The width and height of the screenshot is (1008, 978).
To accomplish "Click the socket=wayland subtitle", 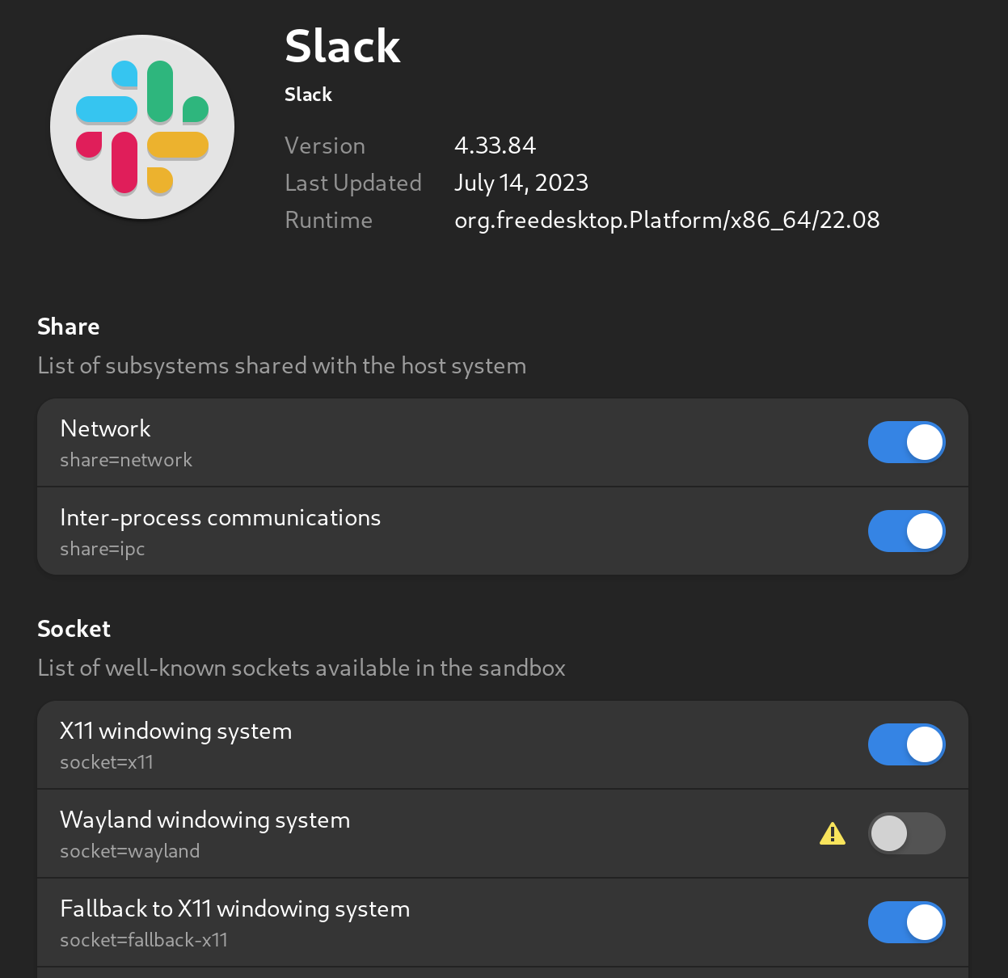I will (129, 850).
